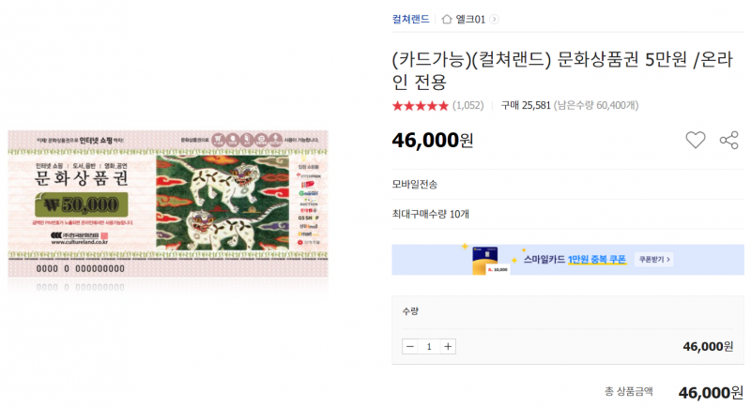
Task: Open the 엘크01 seller shop link
Action: 470,19
